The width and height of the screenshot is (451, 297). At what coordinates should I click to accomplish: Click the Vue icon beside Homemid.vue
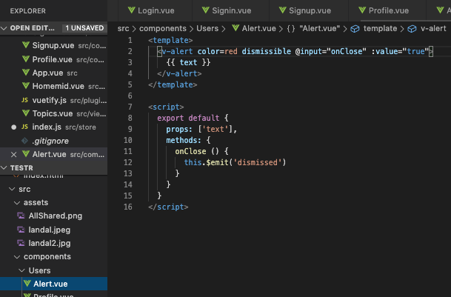(x=24, y=86)
